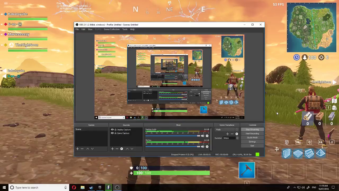This screenshot has width=339, height=191.
Task: Click the Dropped Frames status text
Action: pyautogui.click(x=182, y=154)
